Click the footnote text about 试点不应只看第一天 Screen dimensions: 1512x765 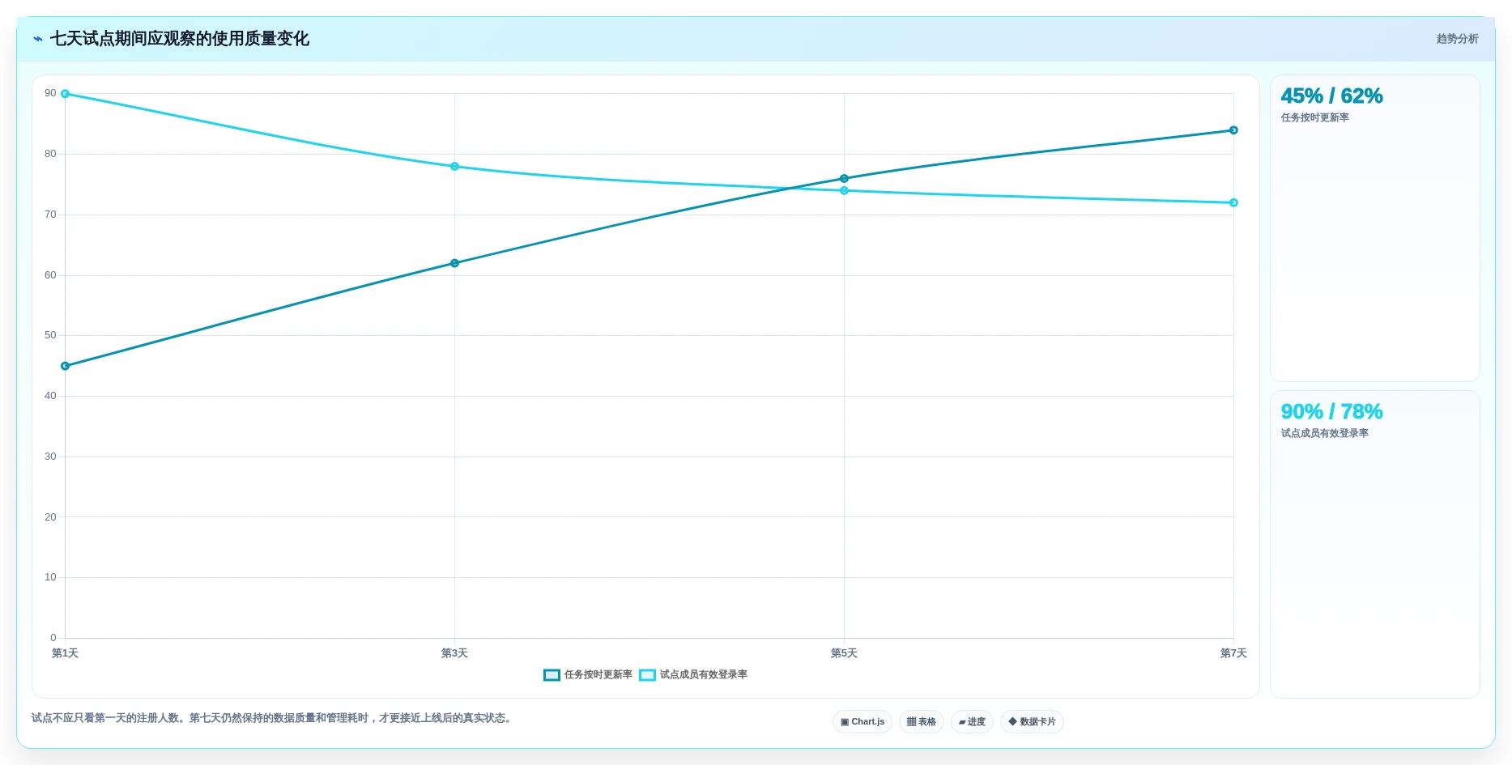(271, 718)
